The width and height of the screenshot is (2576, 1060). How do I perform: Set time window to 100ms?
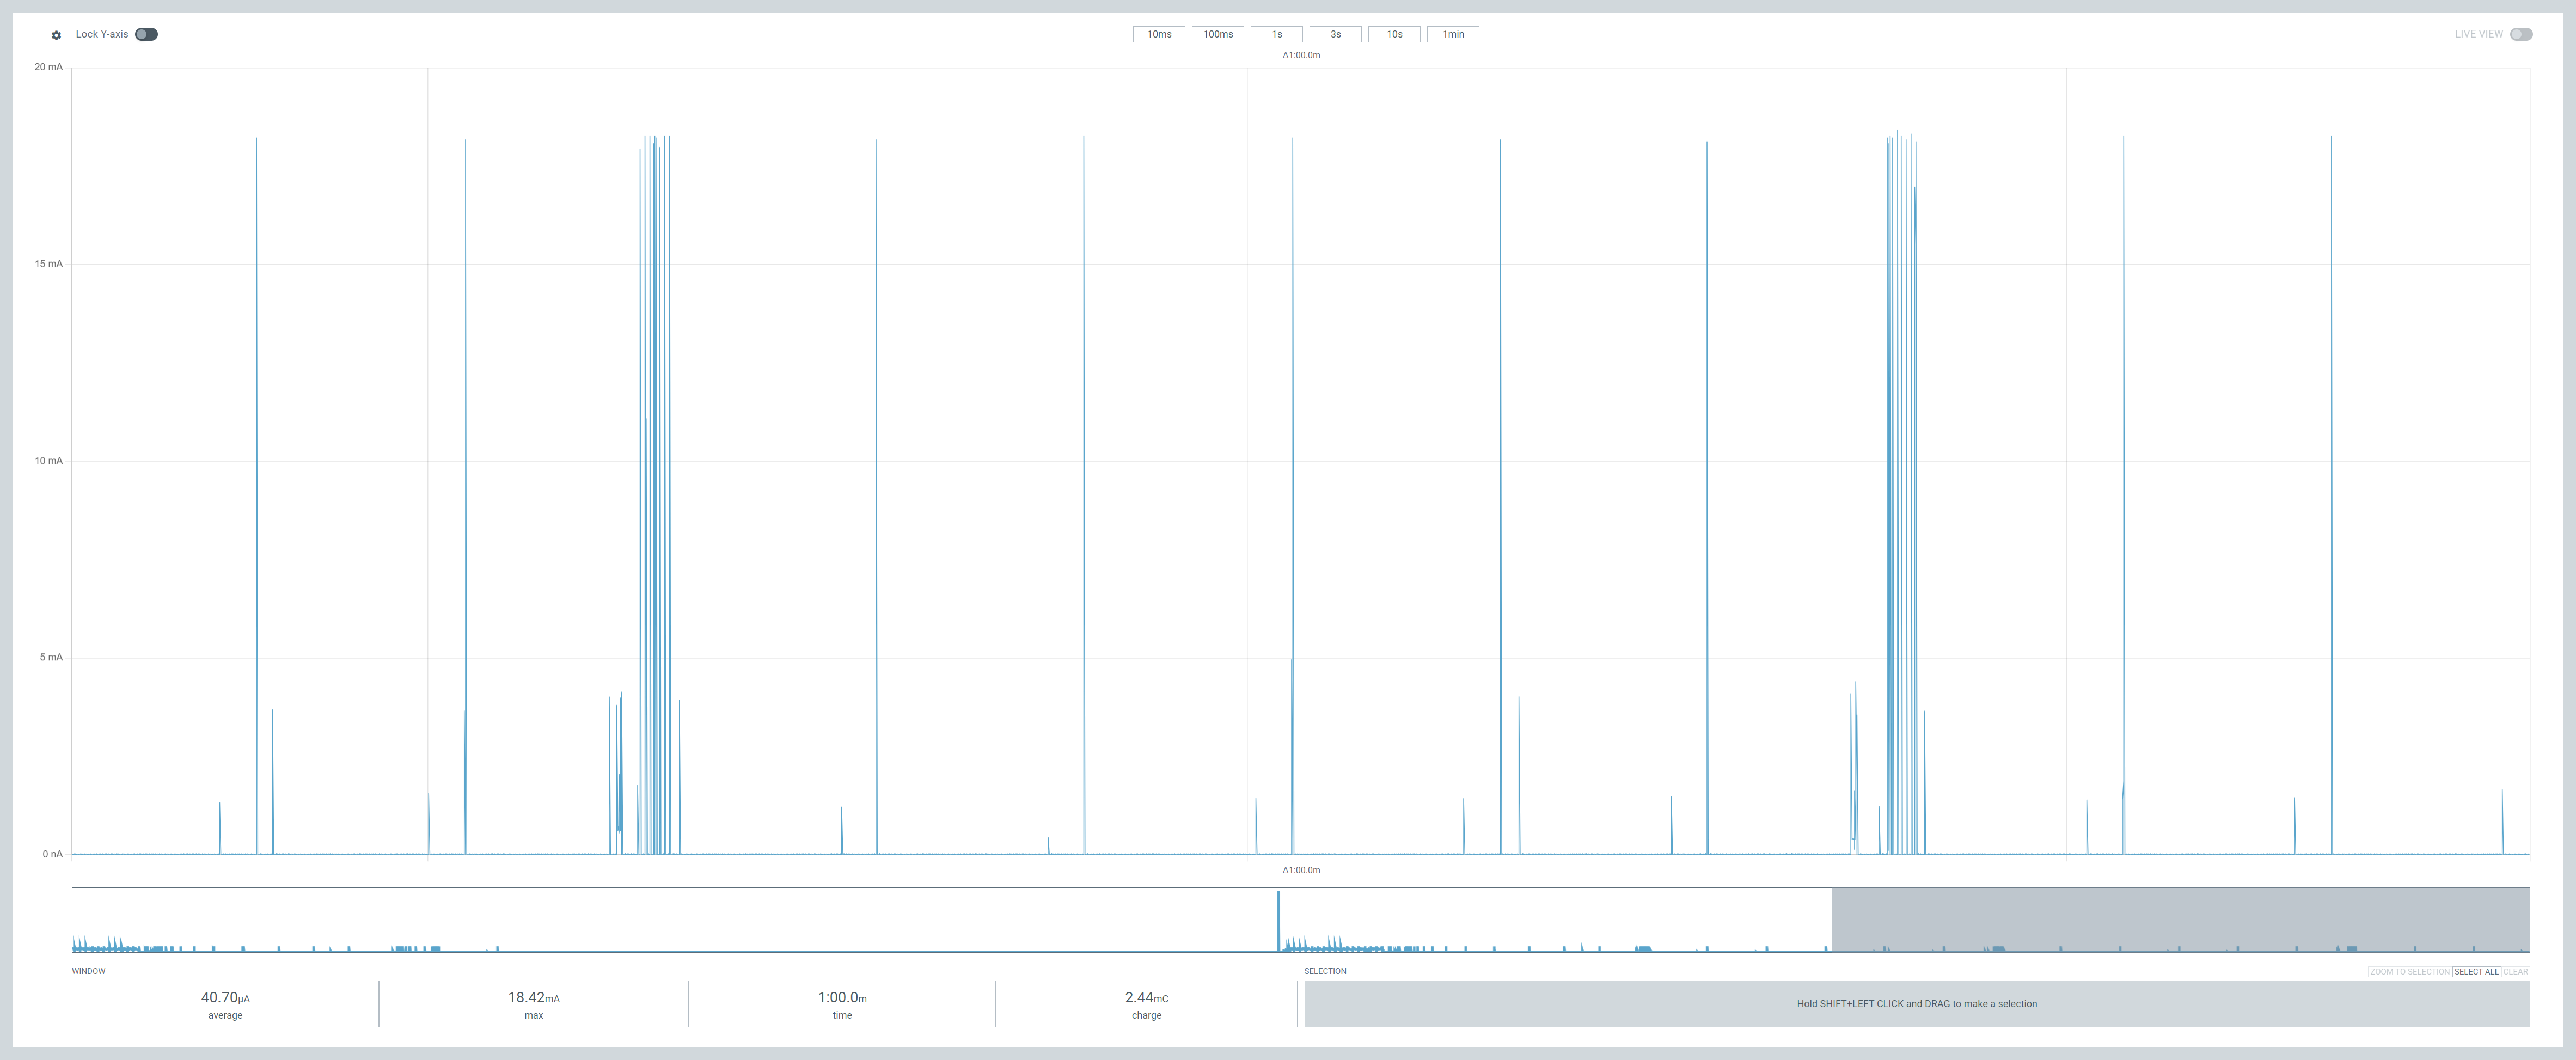[x=1217, y=34]
